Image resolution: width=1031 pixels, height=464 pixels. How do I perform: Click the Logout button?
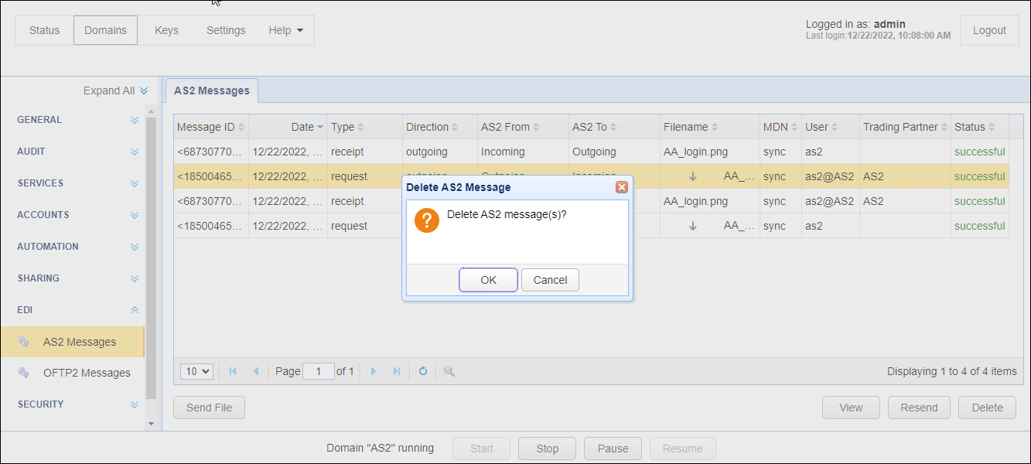[x=990, y=30]
